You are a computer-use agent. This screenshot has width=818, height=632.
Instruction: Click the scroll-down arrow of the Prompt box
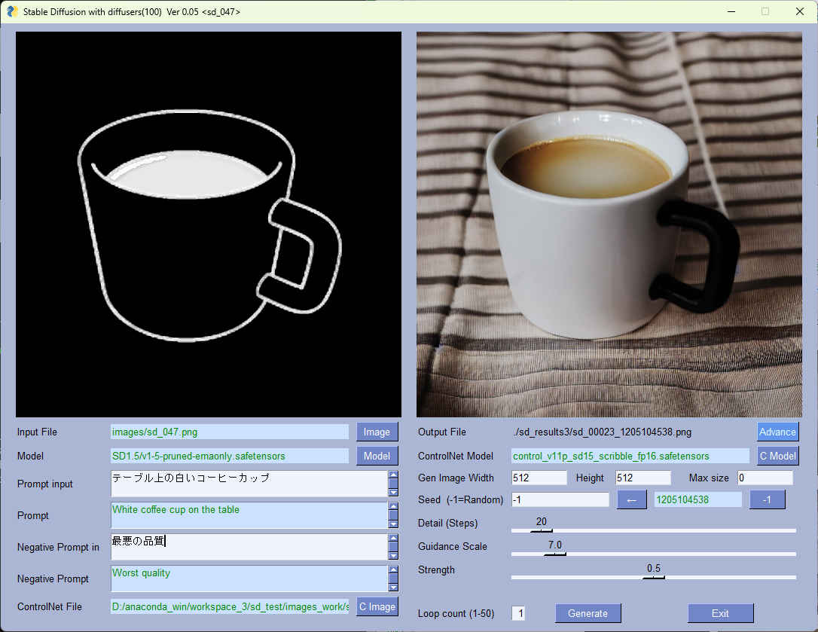click(x=393, y=524)
